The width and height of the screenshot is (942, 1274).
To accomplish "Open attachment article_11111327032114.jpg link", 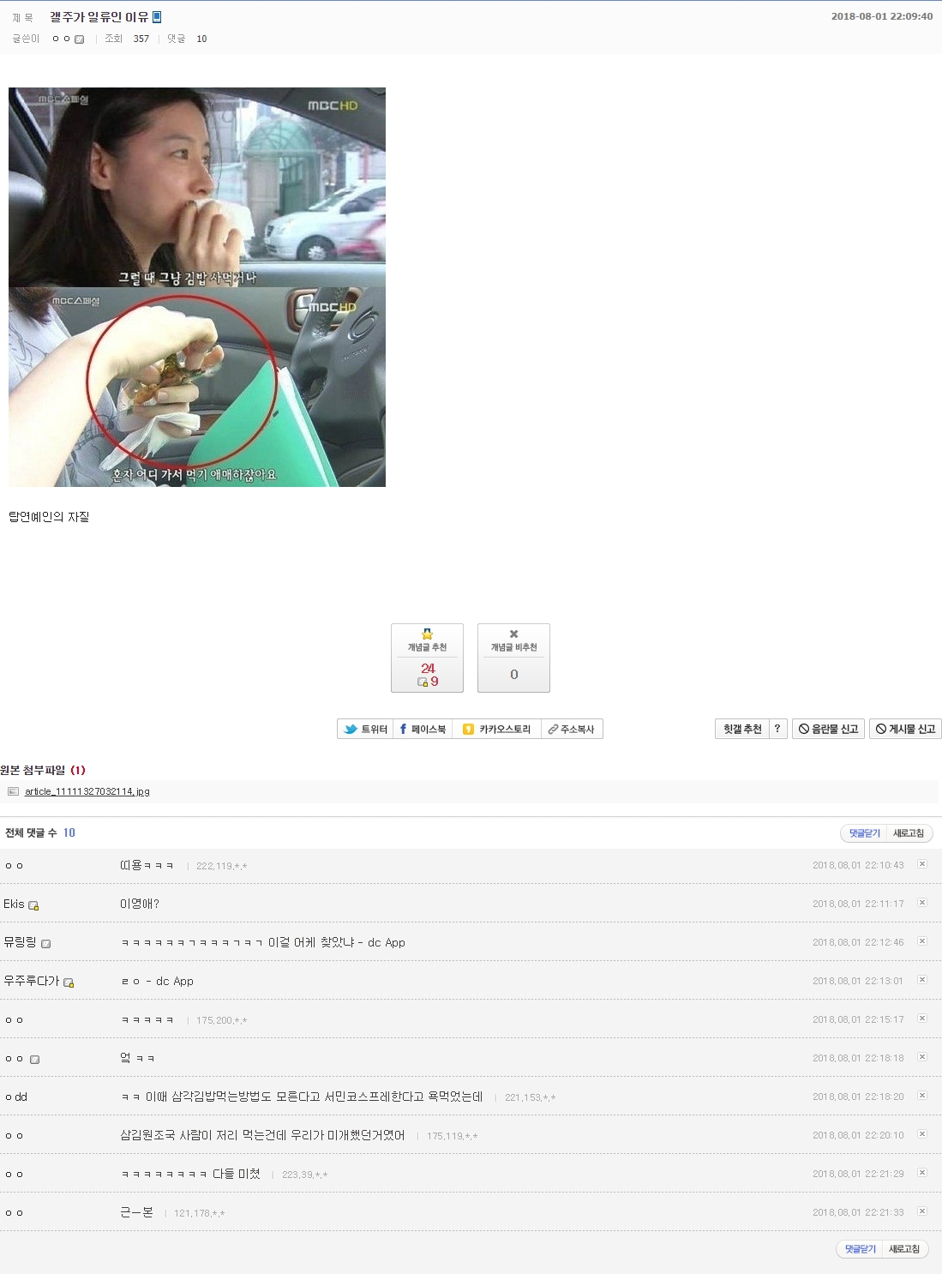I will pyautogui.click(x=87, y=791).
